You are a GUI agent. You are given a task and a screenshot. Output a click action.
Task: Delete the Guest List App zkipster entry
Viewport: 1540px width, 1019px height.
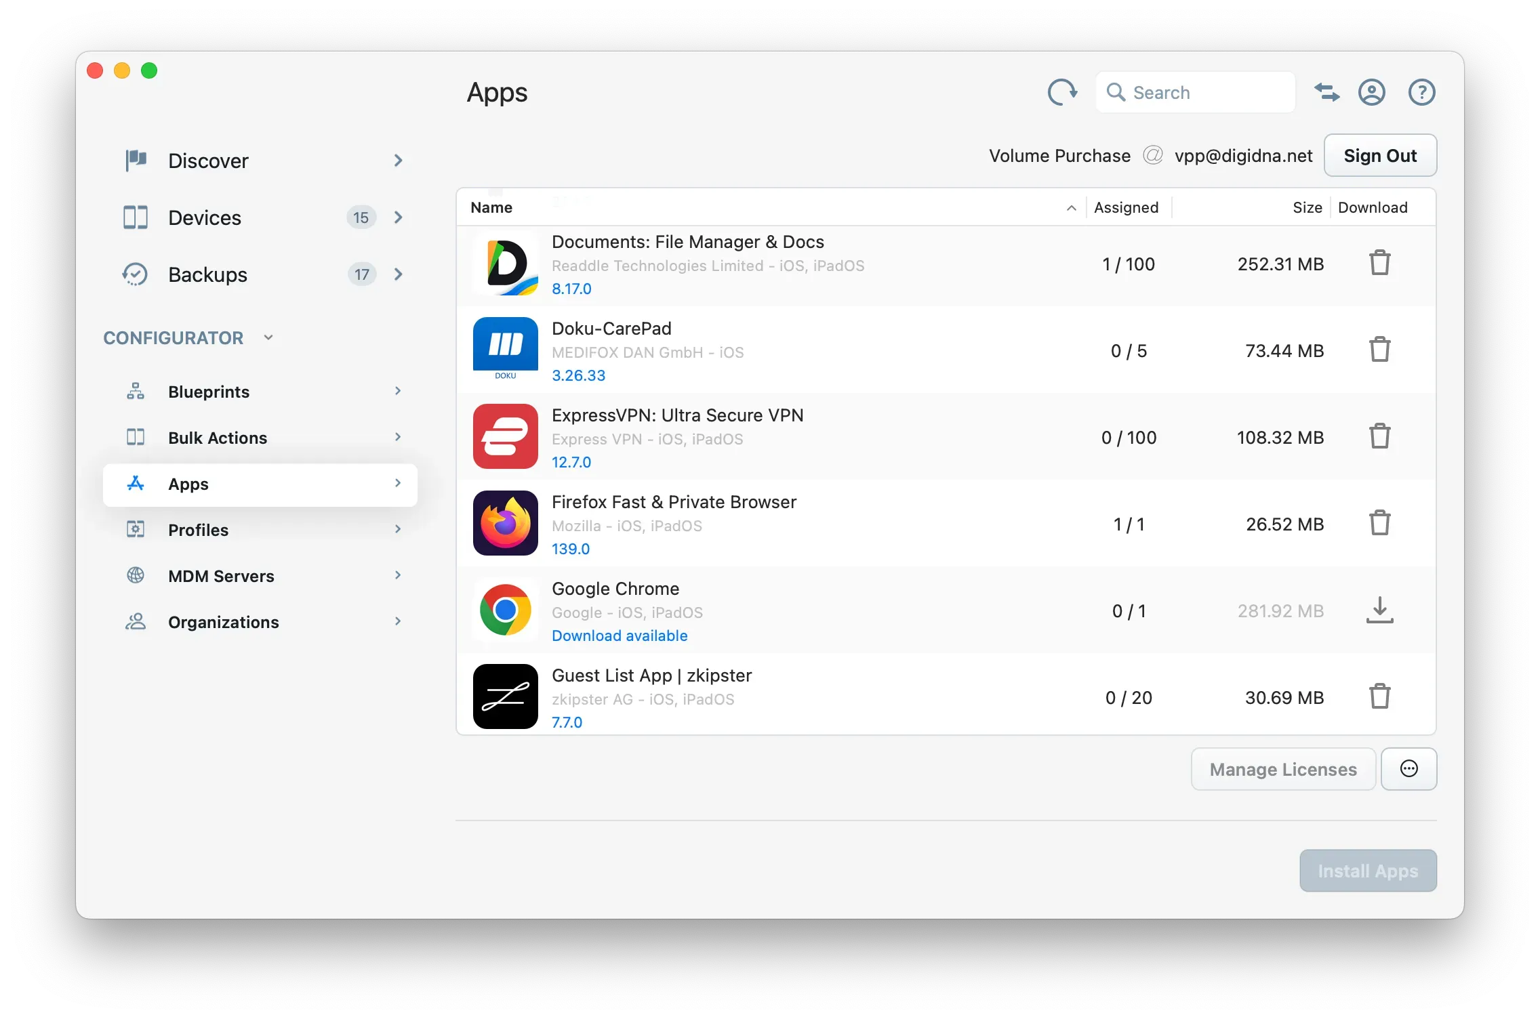coord(1380,696)
